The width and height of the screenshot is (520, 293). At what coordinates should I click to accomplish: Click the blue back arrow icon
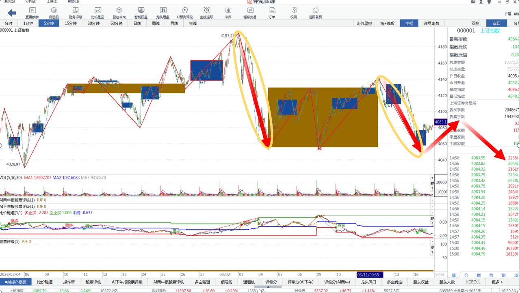[12, 13]
